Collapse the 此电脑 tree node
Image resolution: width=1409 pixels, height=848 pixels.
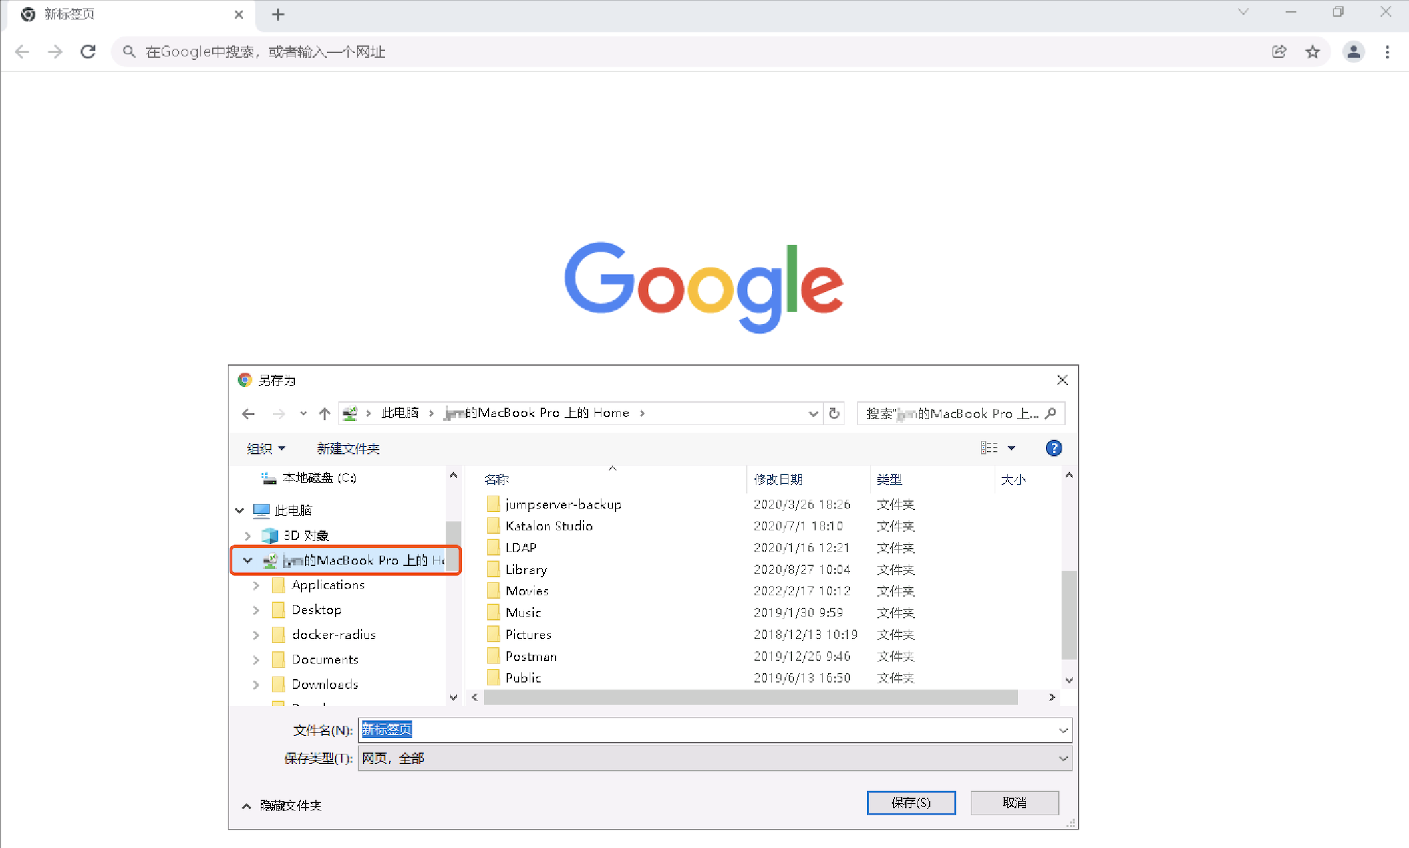point(240,510)
